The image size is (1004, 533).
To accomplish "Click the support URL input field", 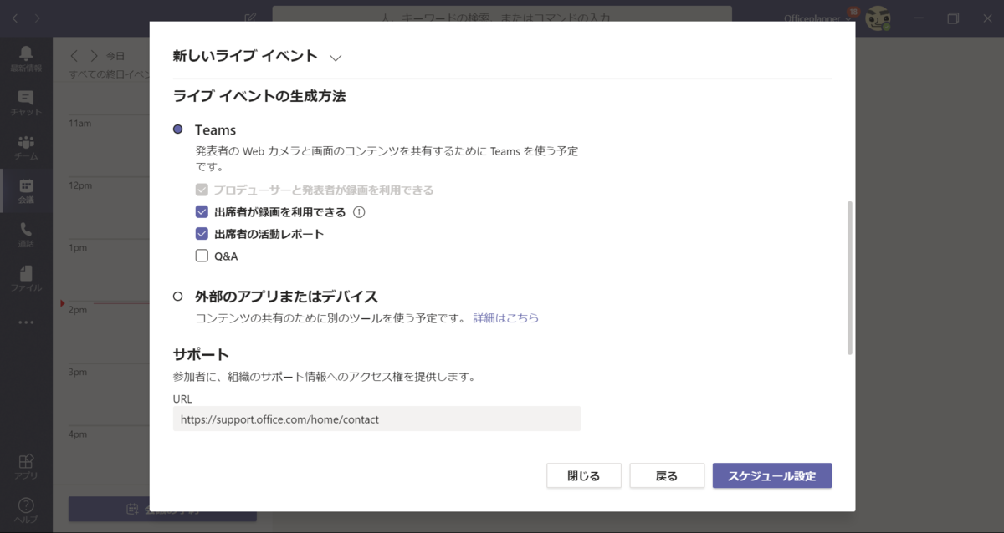I will [x=376, y=419].
